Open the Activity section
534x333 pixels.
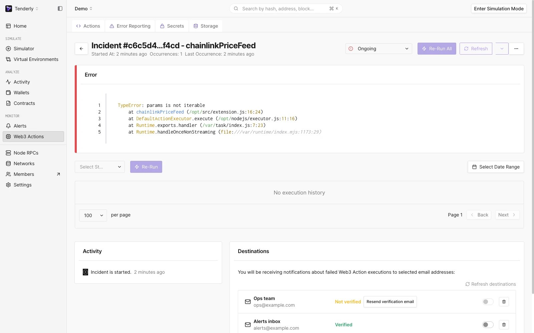click(x=33, y=82)
